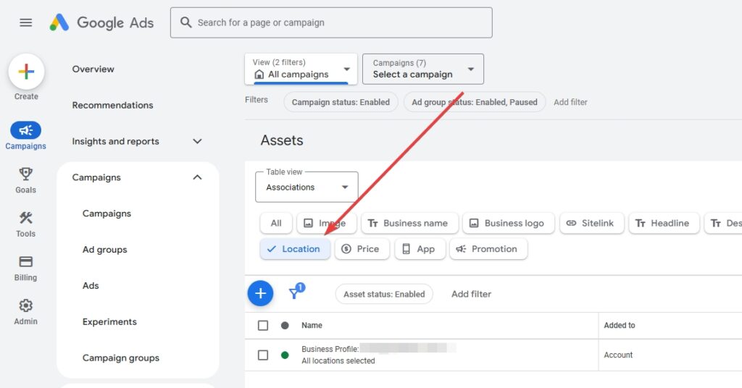Select the All asset type chip
Viewport: 742px width, 388px height.
pyautogui.click(x=276, y=223)
